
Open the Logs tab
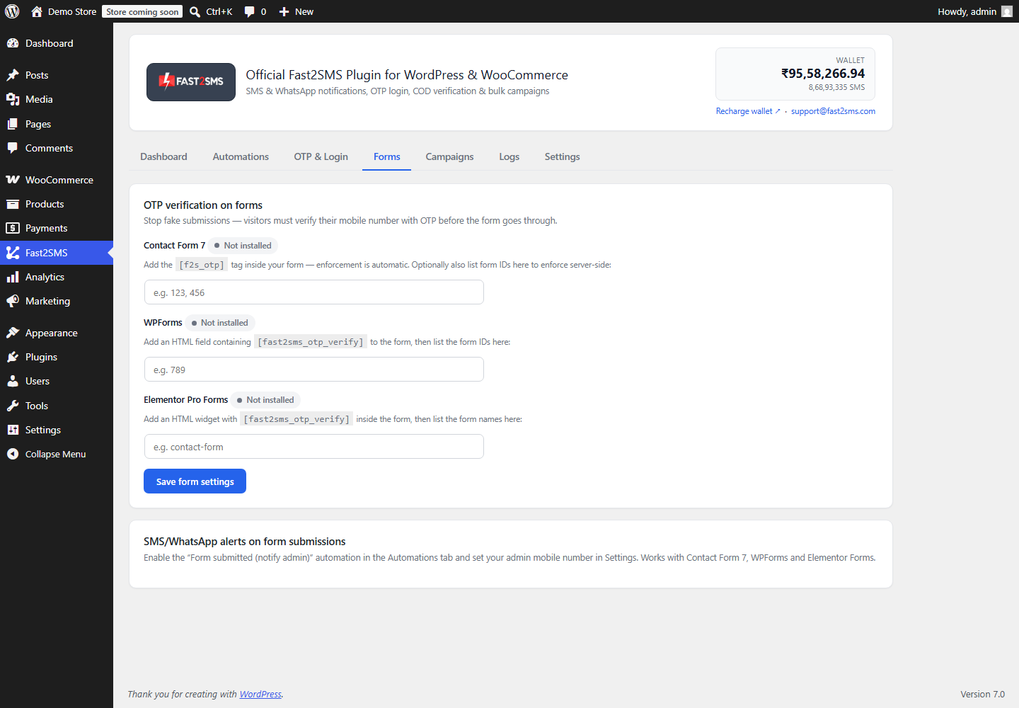(x=509, y=156)
